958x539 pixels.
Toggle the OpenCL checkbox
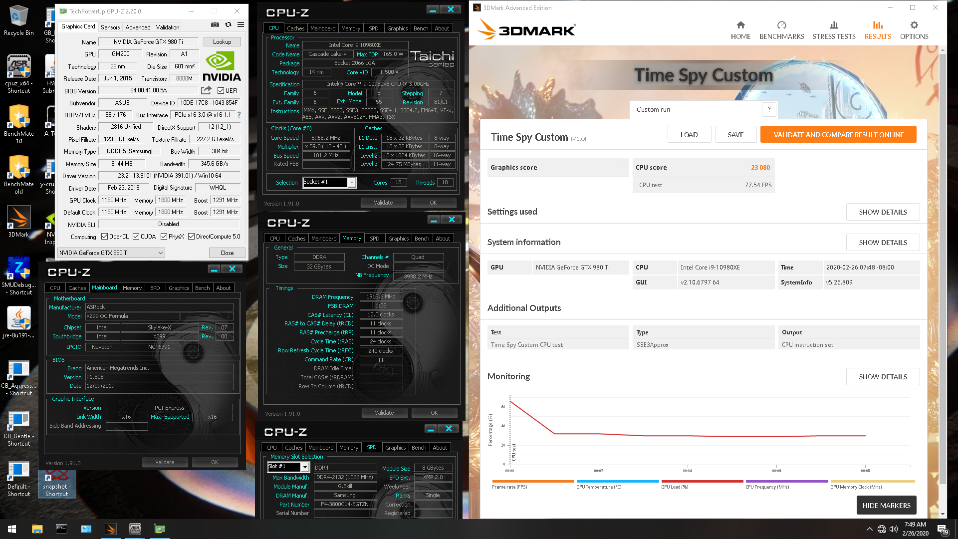[x=104, y=237]
